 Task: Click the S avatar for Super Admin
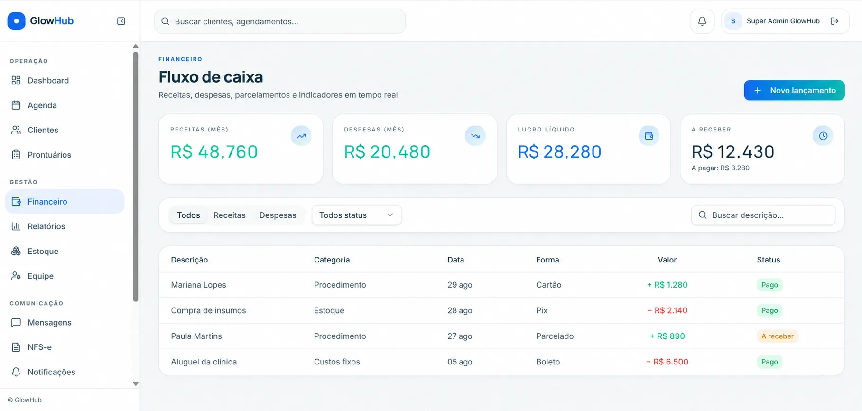click(733, 21)
